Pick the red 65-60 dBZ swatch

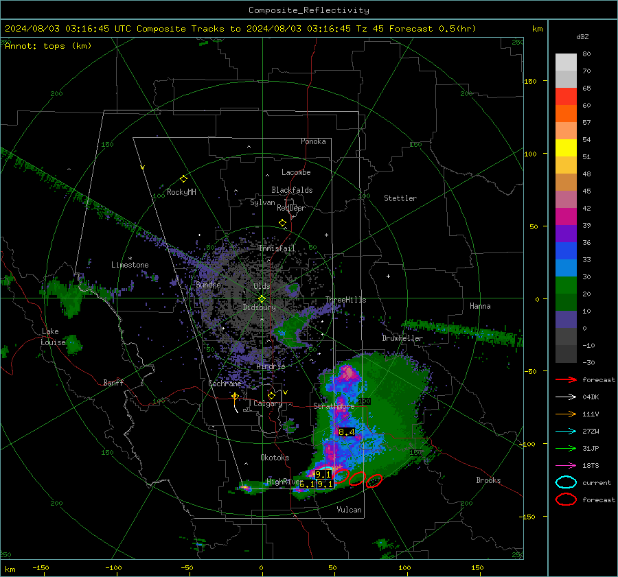(x=566, y=96)
